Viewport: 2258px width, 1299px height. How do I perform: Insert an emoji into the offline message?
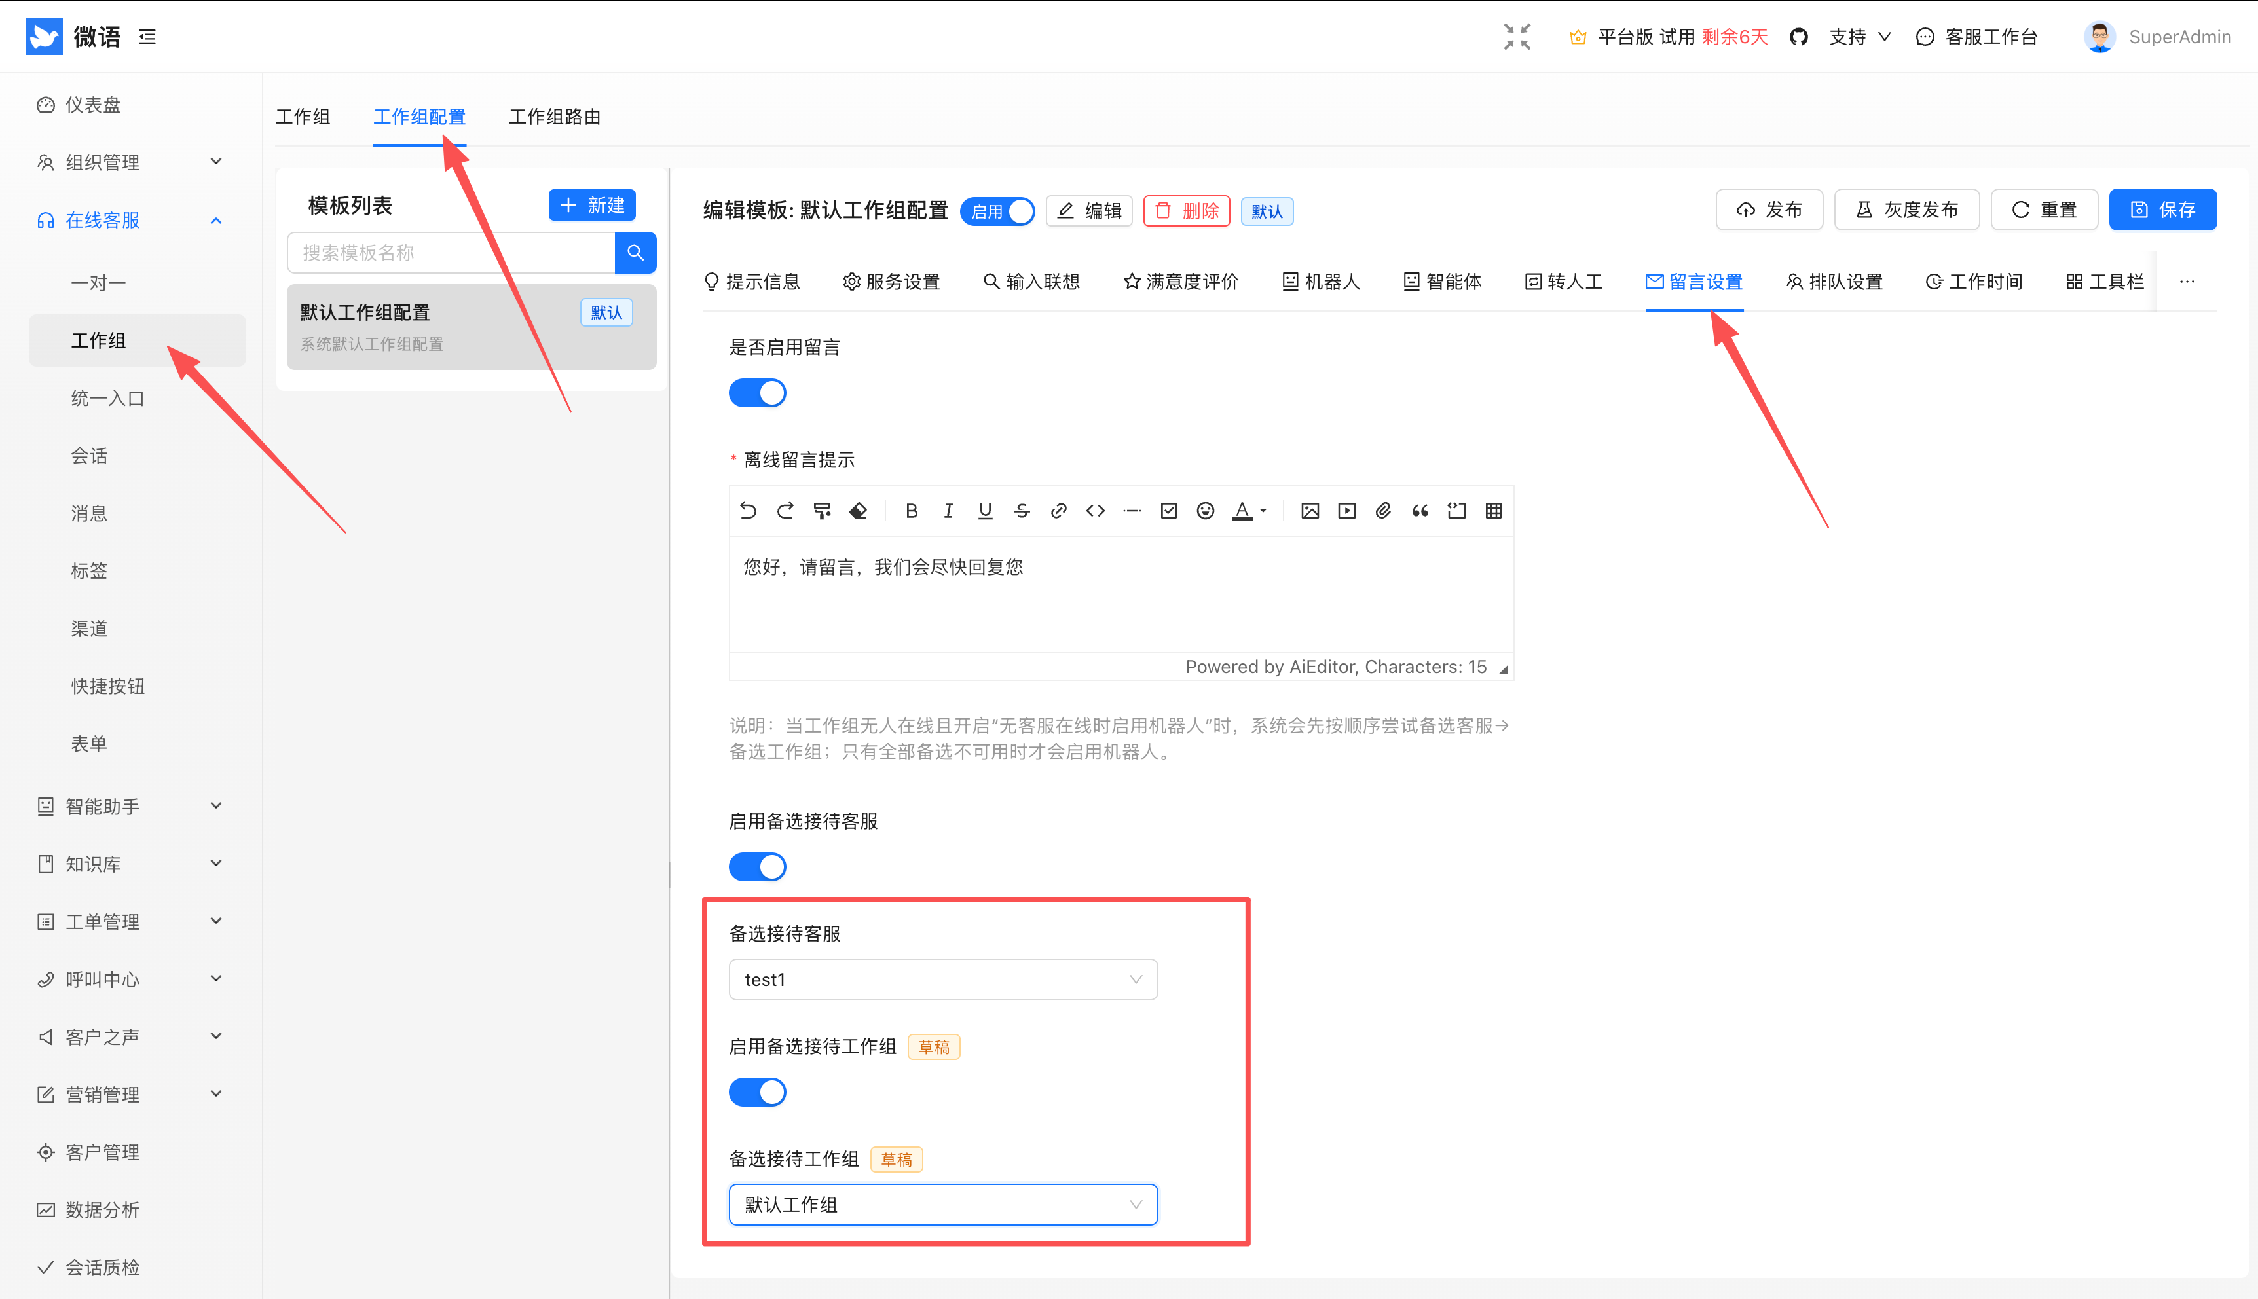[1205, 510]
